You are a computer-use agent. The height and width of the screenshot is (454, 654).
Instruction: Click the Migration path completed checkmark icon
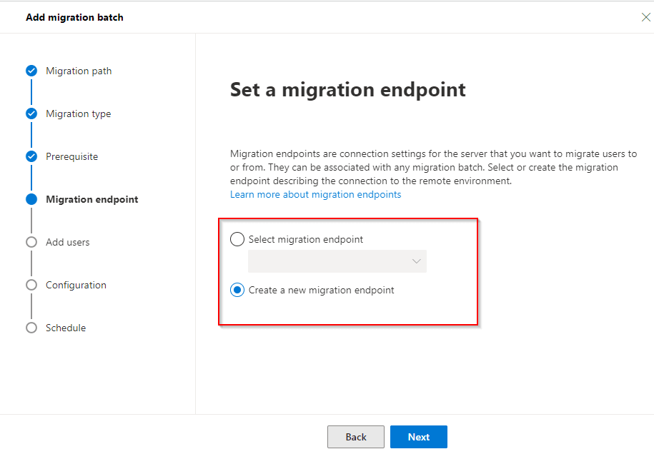click(x=31, y=71)
